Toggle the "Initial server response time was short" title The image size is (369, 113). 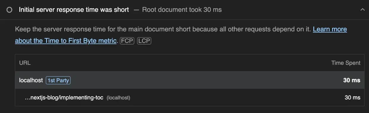tap(74, 9)
